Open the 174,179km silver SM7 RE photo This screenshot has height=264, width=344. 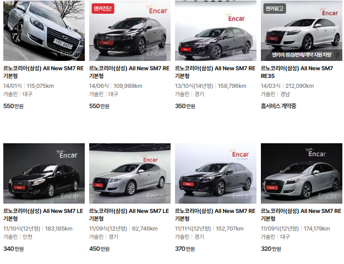point(302,173)
